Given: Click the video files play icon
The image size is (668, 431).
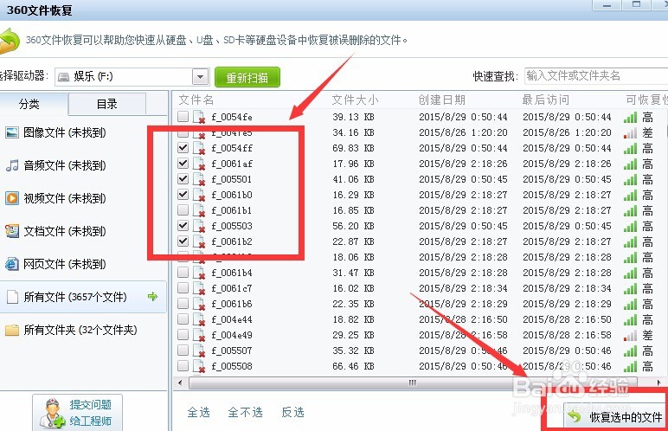Looking at the screenshot, I should 12,198.
